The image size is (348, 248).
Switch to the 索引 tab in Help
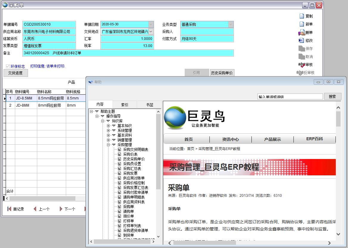125,104
